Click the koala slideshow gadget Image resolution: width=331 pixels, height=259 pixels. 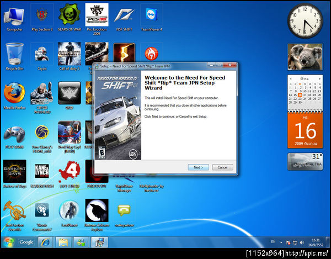[305, 57]
